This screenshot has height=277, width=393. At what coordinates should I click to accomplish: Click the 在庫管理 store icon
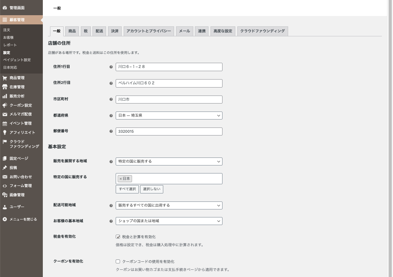click(5, 87)
